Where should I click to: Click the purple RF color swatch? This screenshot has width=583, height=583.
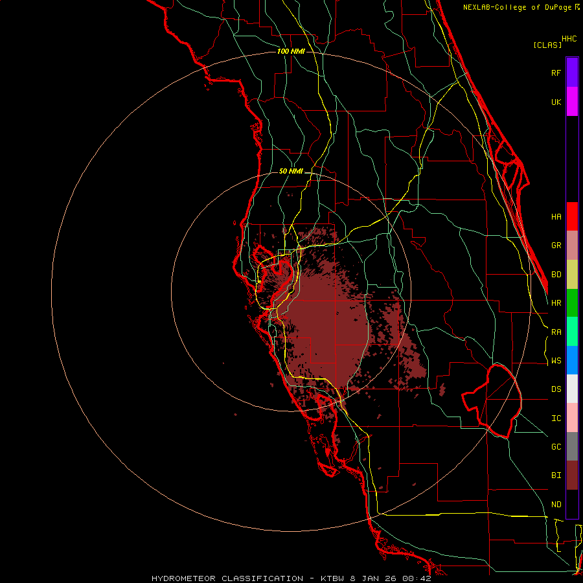(x=572, y=73)
